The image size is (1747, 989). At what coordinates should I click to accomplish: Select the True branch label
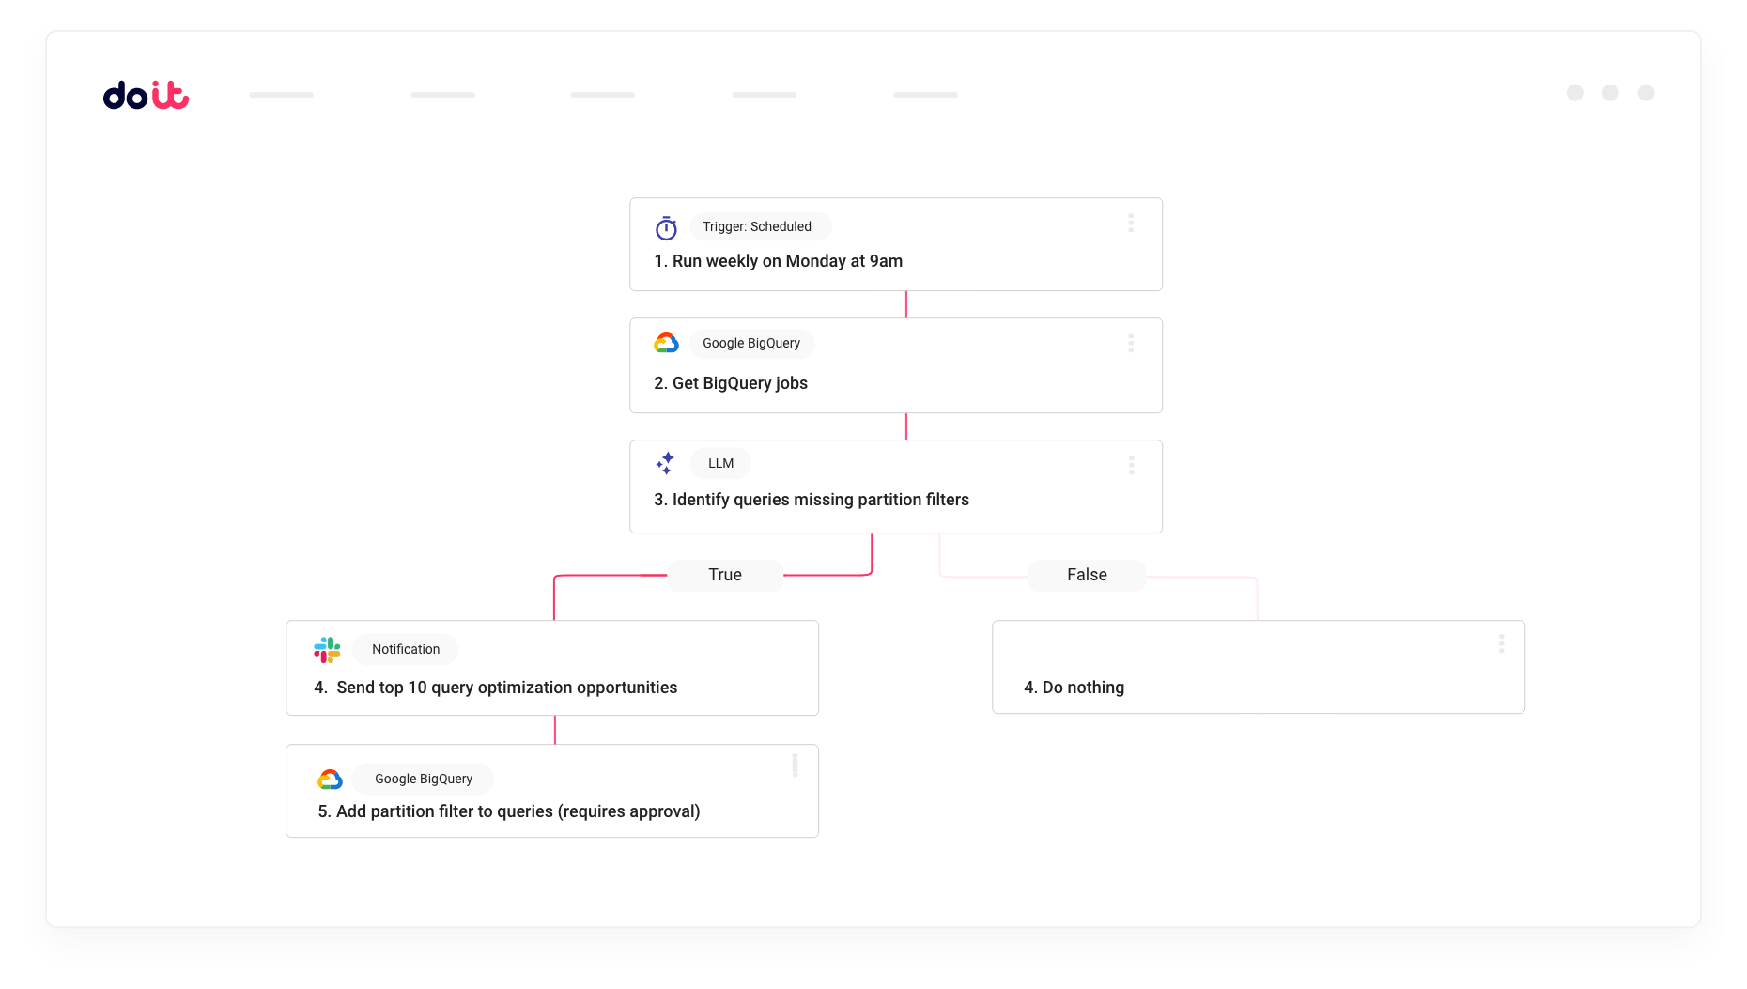[725, 575]
